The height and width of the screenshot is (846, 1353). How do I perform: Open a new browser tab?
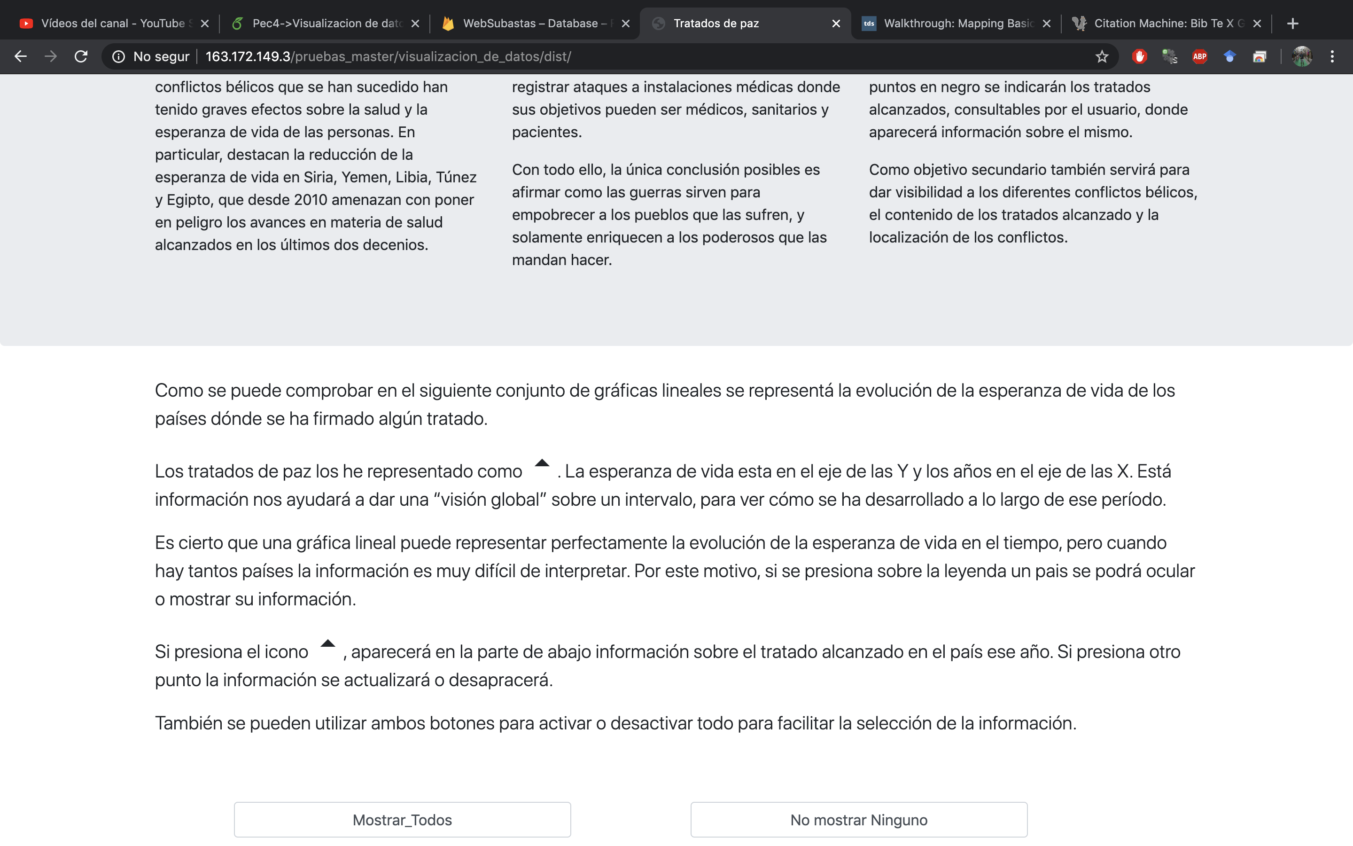click(x=1292, y=23)
